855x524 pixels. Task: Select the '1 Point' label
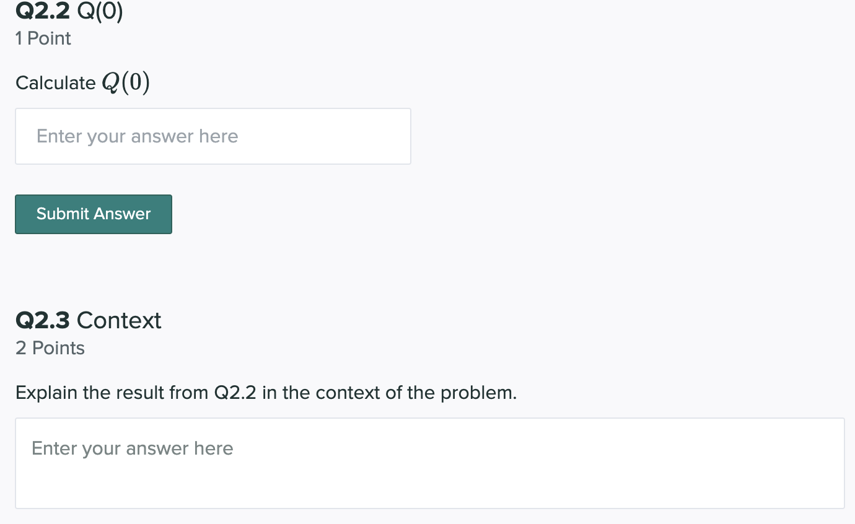(43, 38)
